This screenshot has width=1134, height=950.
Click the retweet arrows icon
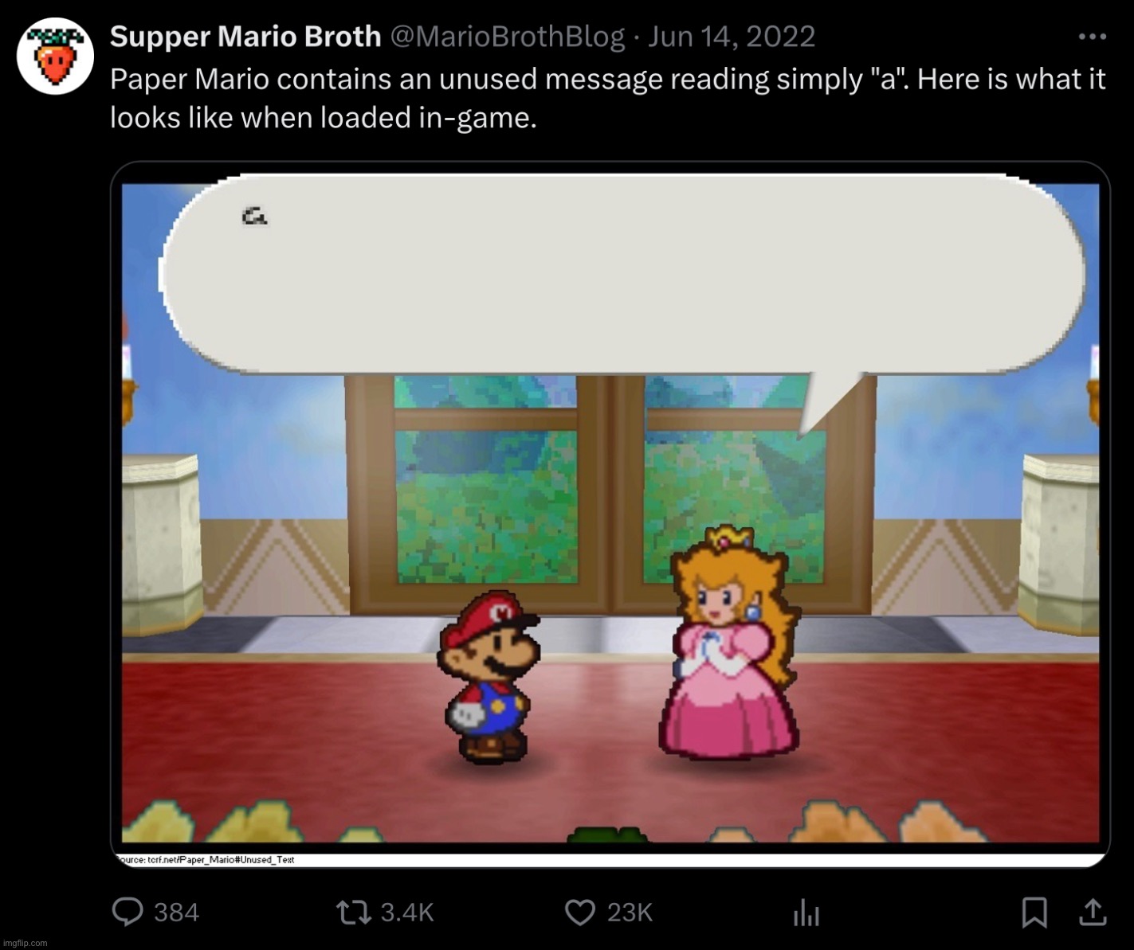(x=354, y=912)
